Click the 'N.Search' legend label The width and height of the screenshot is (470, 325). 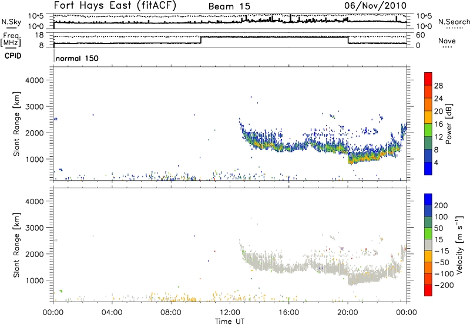click(454, 22)
